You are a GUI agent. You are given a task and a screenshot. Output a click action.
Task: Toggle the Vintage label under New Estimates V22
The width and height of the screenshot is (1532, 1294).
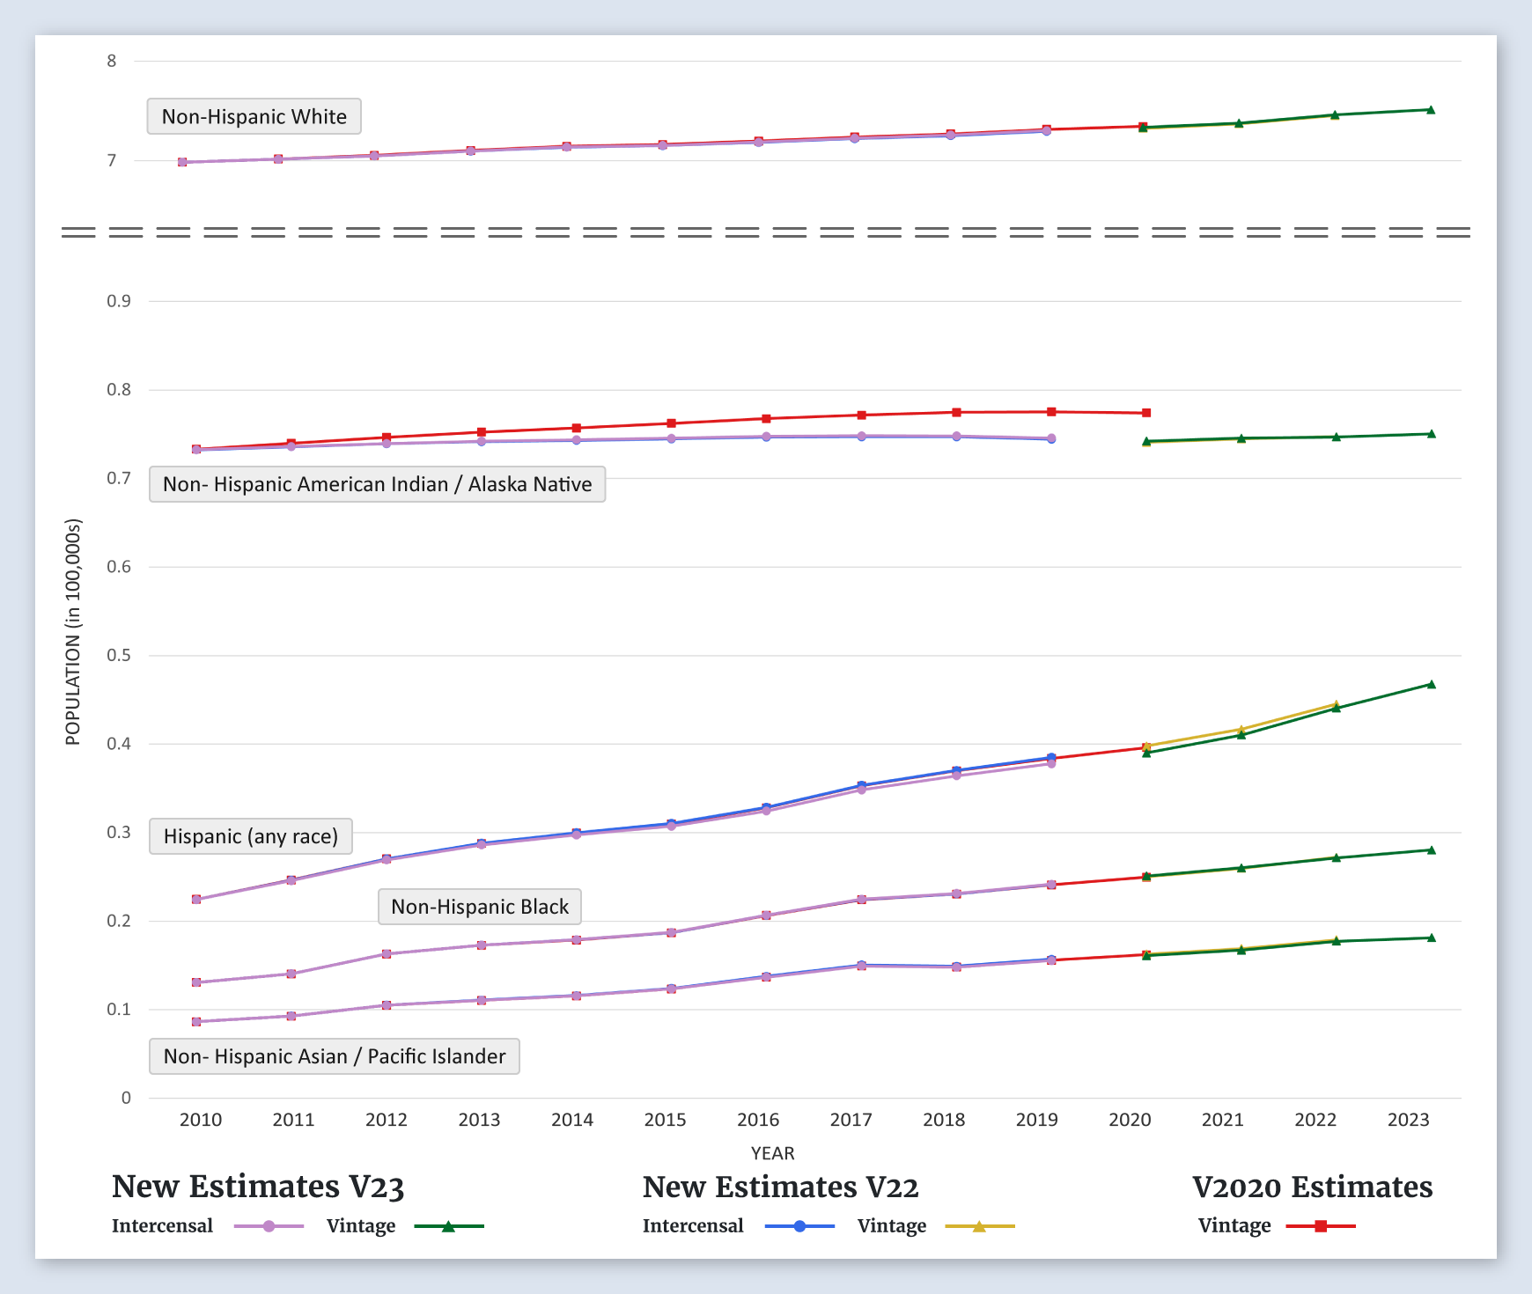[891, 1226]
